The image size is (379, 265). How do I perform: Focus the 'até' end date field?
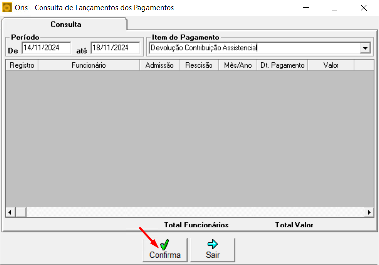click(x=116, y=48)
